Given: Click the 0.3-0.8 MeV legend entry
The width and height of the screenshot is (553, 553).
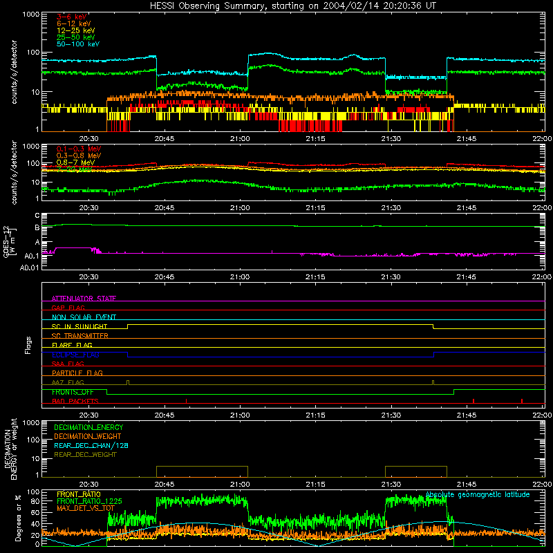Looking at the screenshot, I should click(79, 156).
